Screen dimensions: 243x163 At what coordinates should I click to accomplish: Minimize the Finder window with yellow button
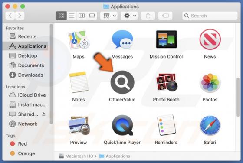coord(15,7)
